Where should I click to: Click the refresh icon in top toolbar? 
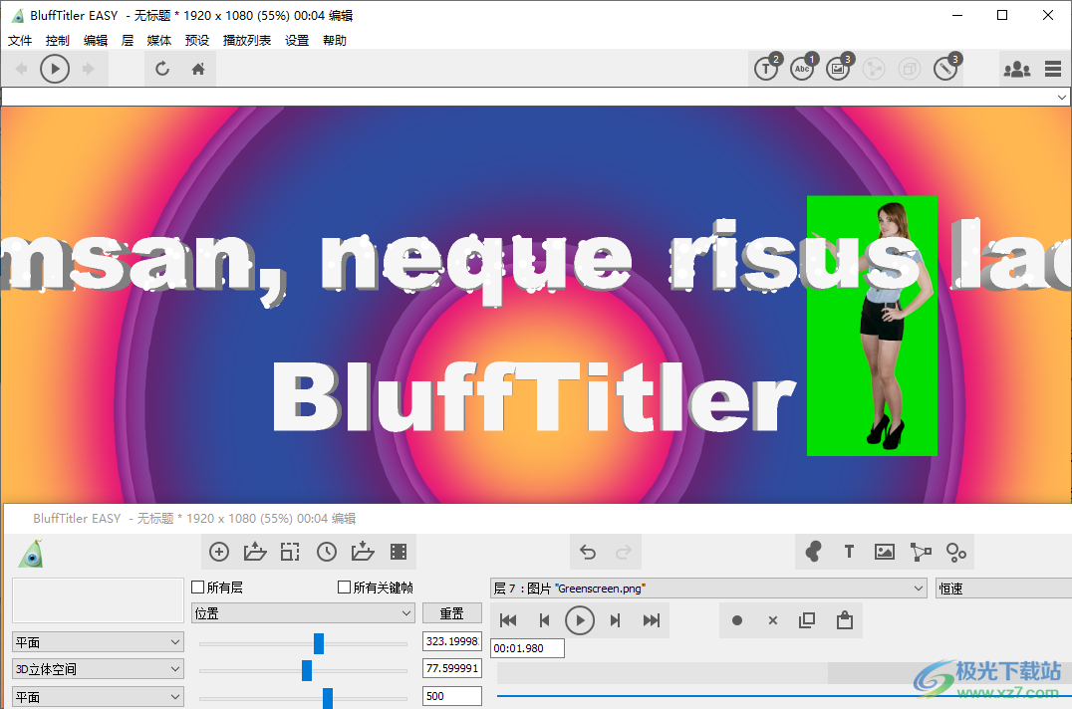click(x=162, y=69)
